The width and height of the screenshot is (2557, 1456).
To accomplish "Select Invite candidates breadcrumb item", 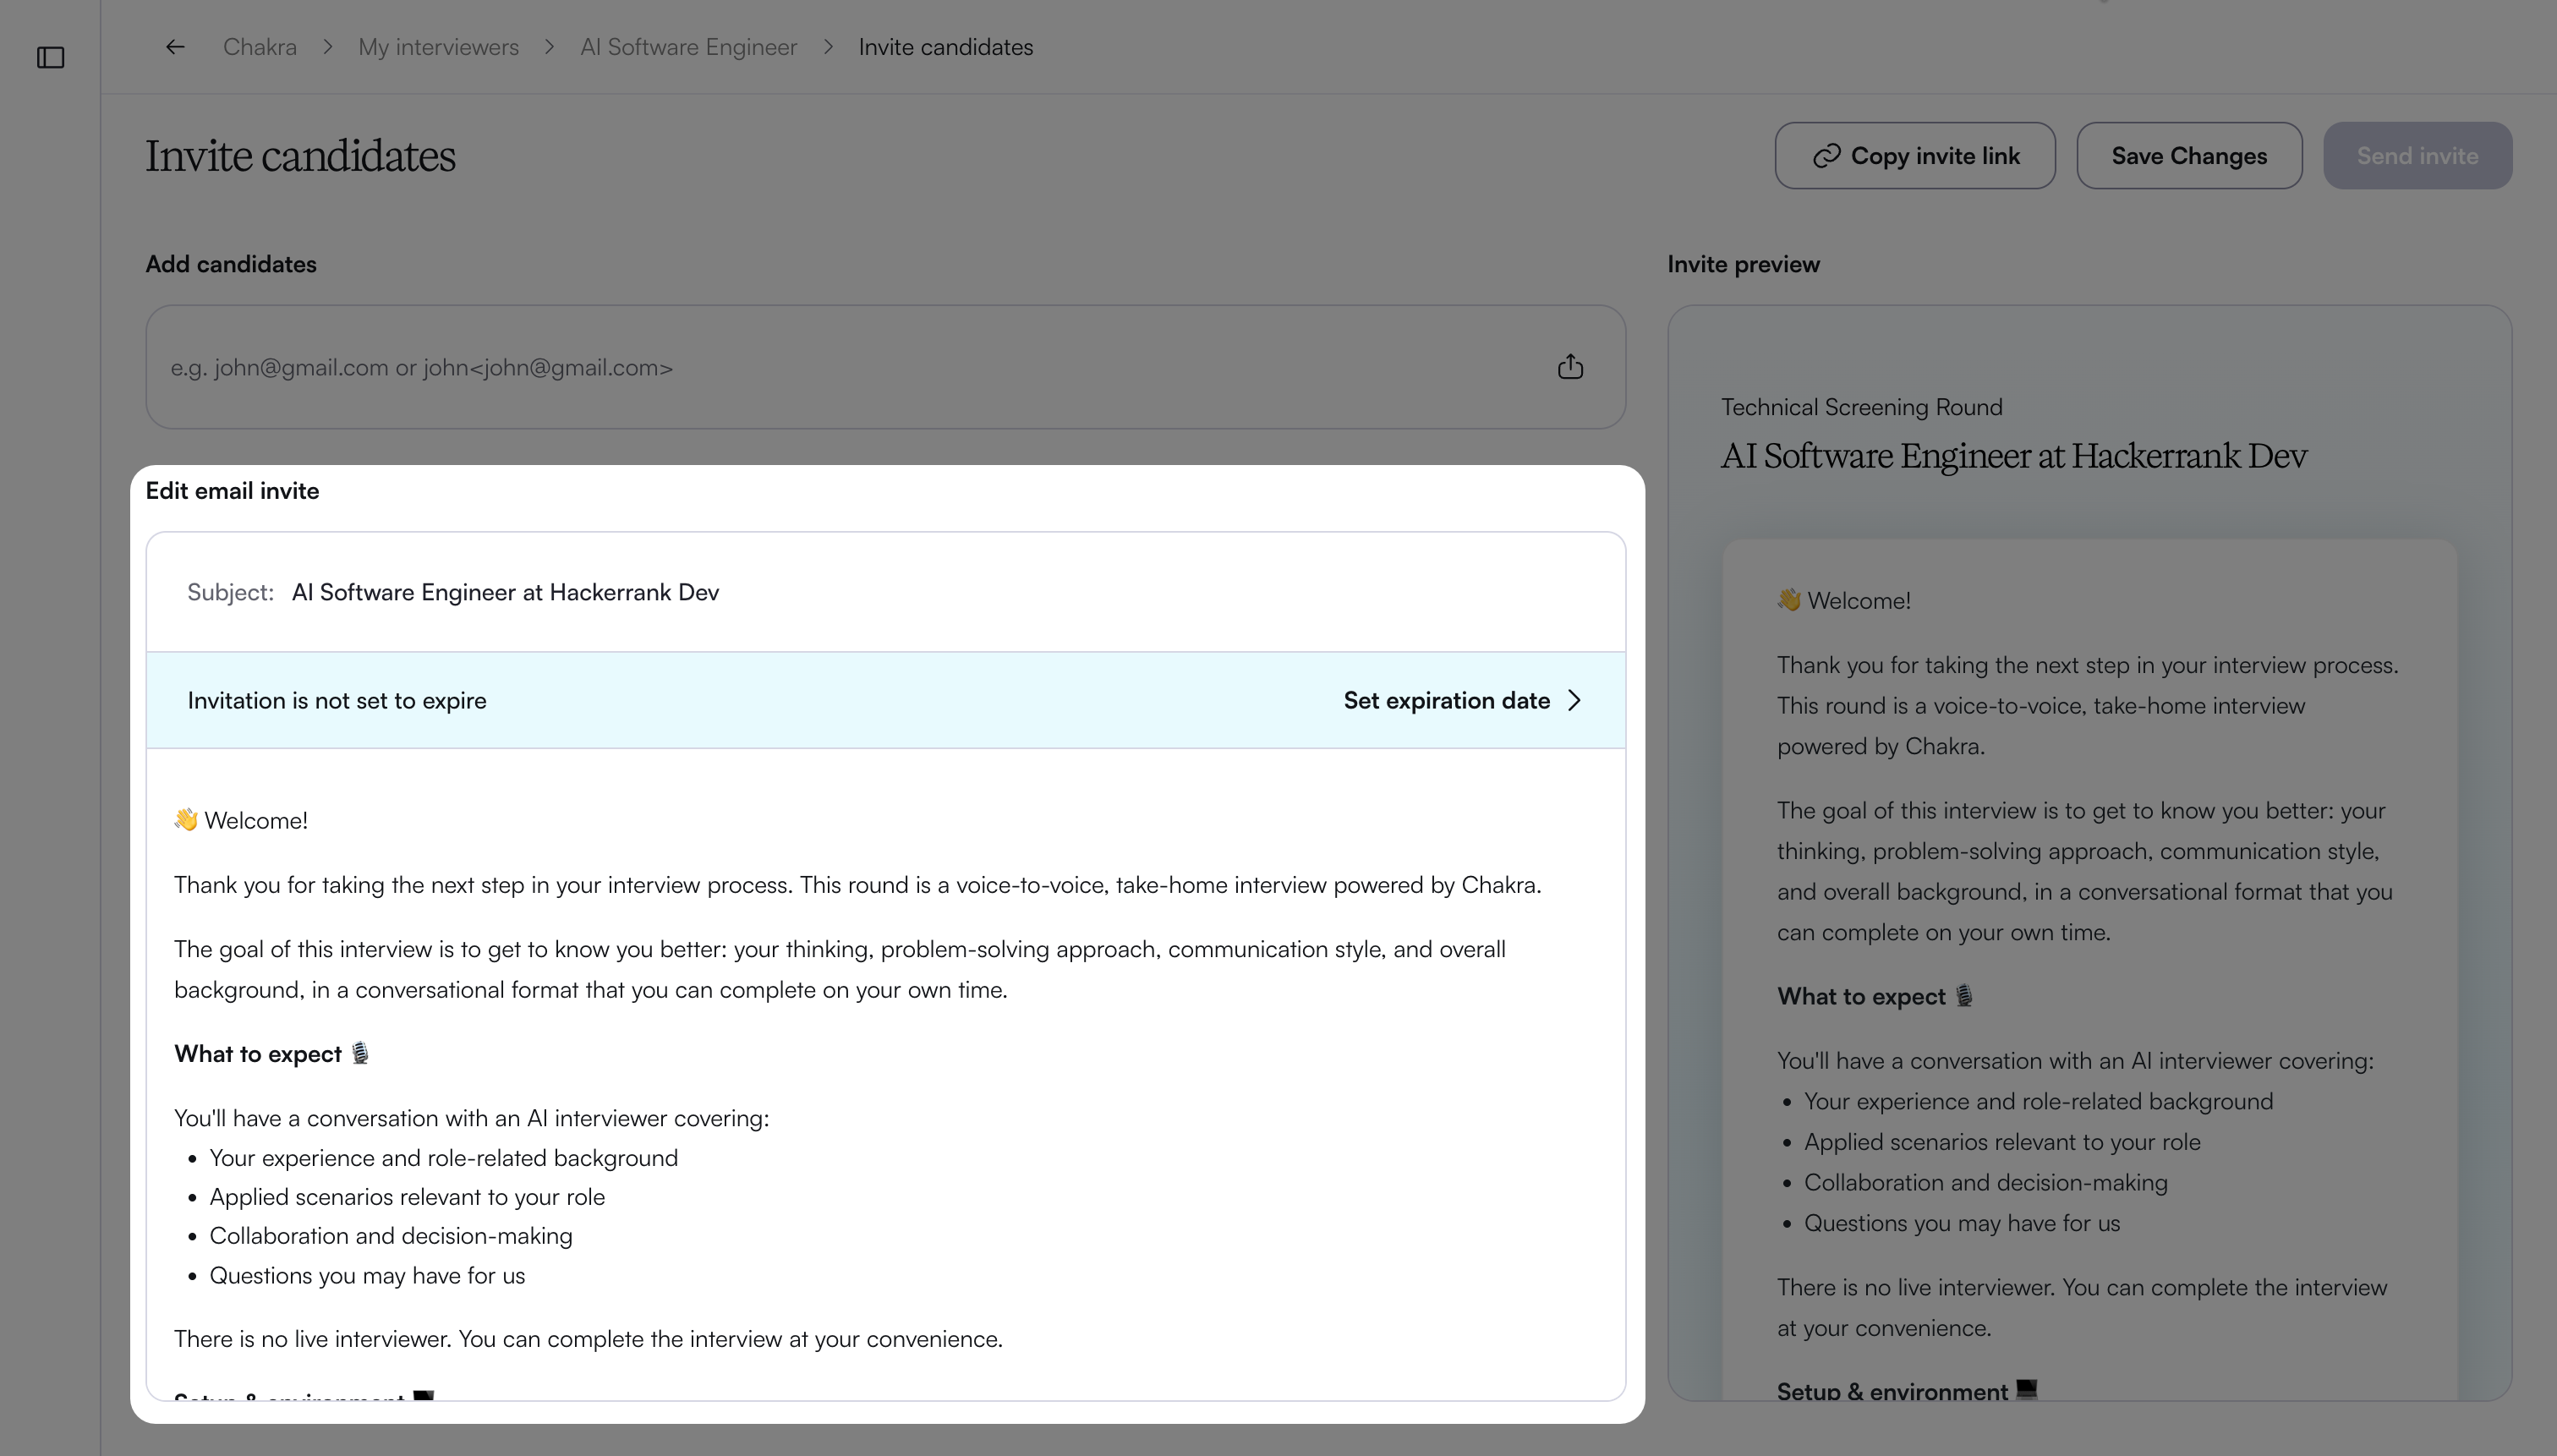I will click(x=946, y=47).
